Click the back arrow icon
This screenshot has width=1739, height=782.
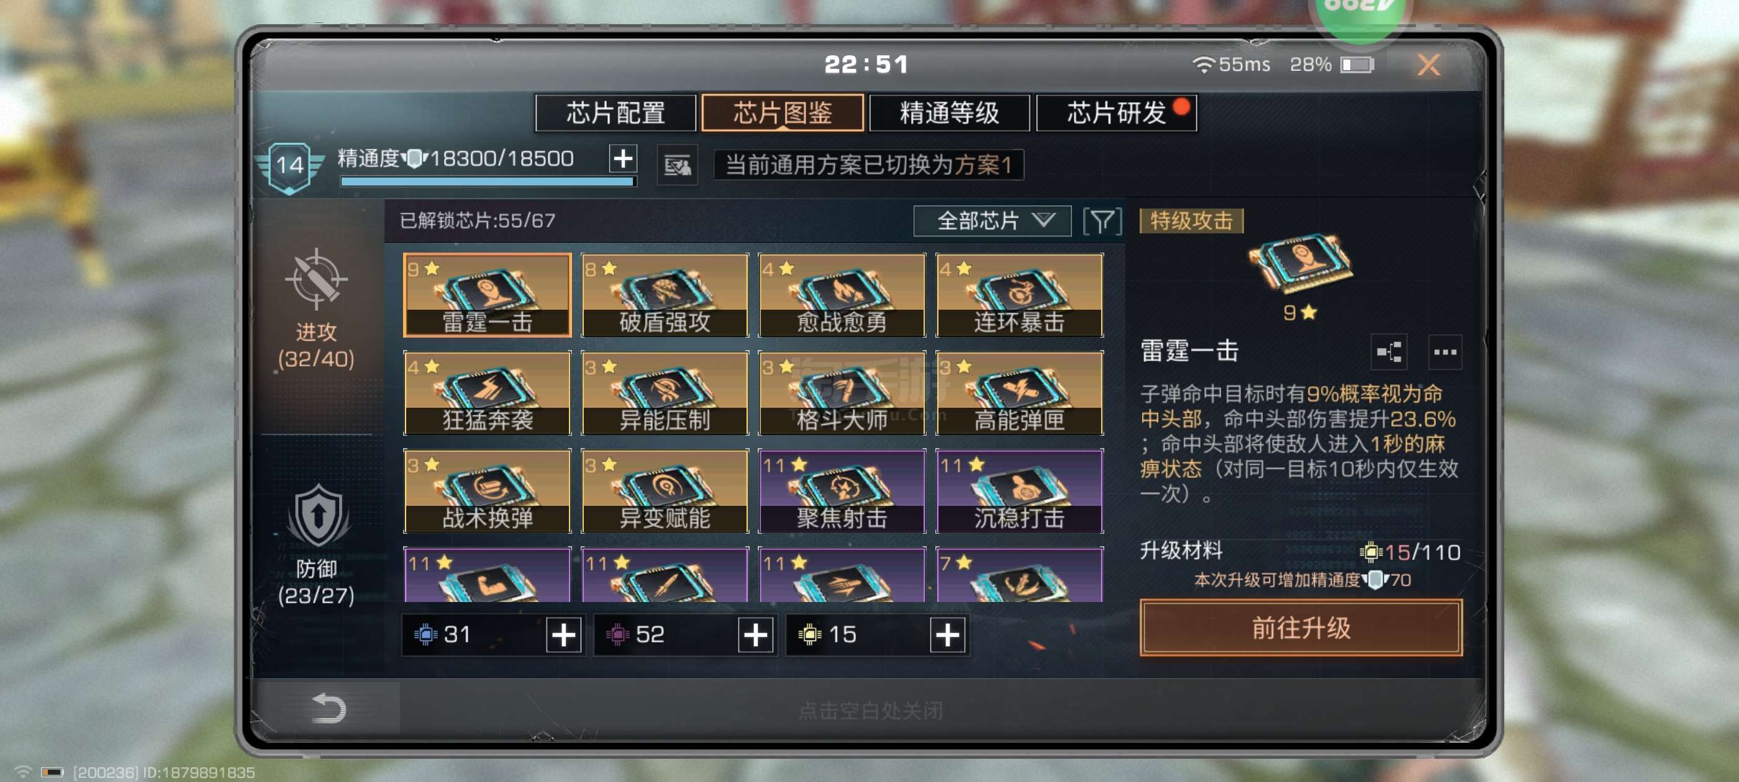[x=329, y=708]
